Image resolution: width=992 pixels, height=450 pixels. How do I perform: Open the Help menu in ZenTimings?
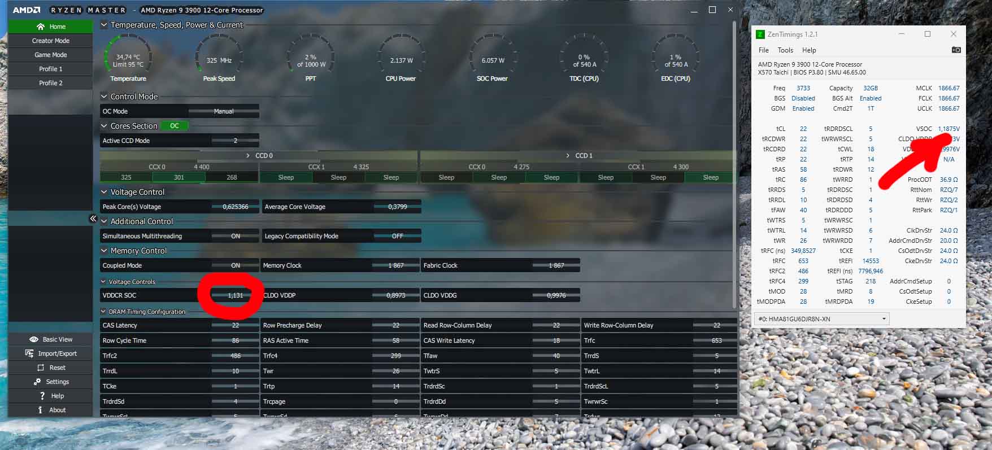pyautogui.click(x=809, y=50)
